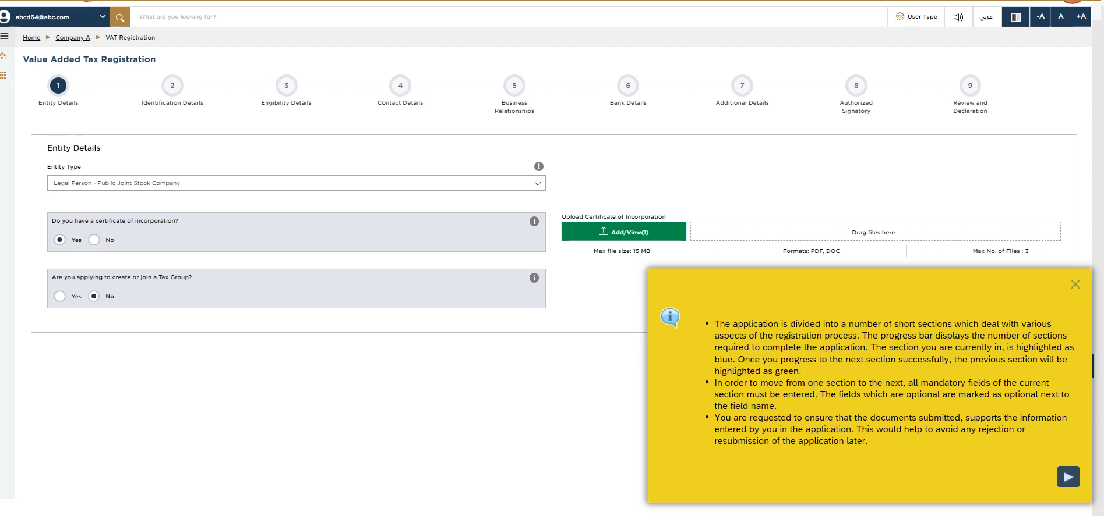The image size is (1104, 516).
Task: Select Yes for certificate of incorporation
Action: 59,240
